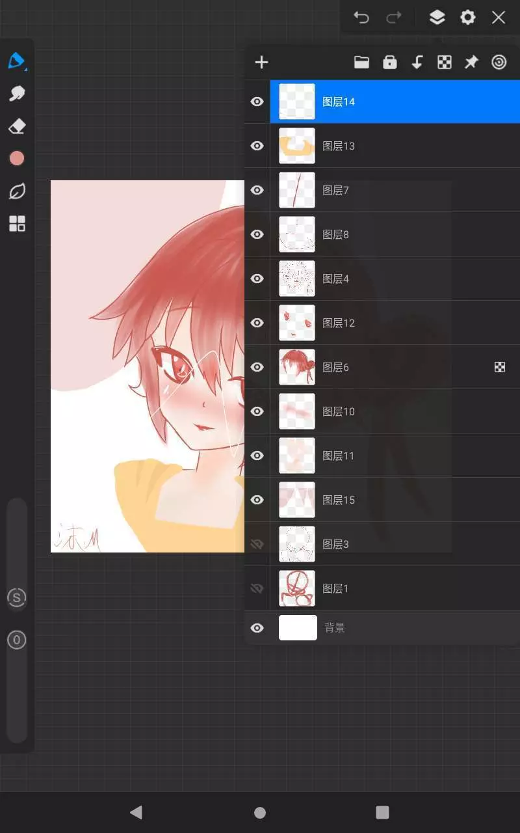Lock the selected layer with lock icon

coord(390,62)
